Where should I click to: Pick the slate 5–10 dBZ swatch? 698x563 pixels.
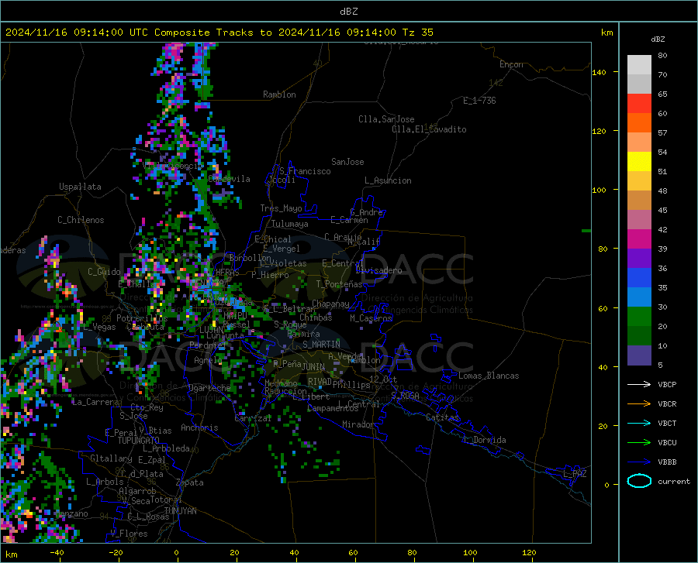pos(639,355)
